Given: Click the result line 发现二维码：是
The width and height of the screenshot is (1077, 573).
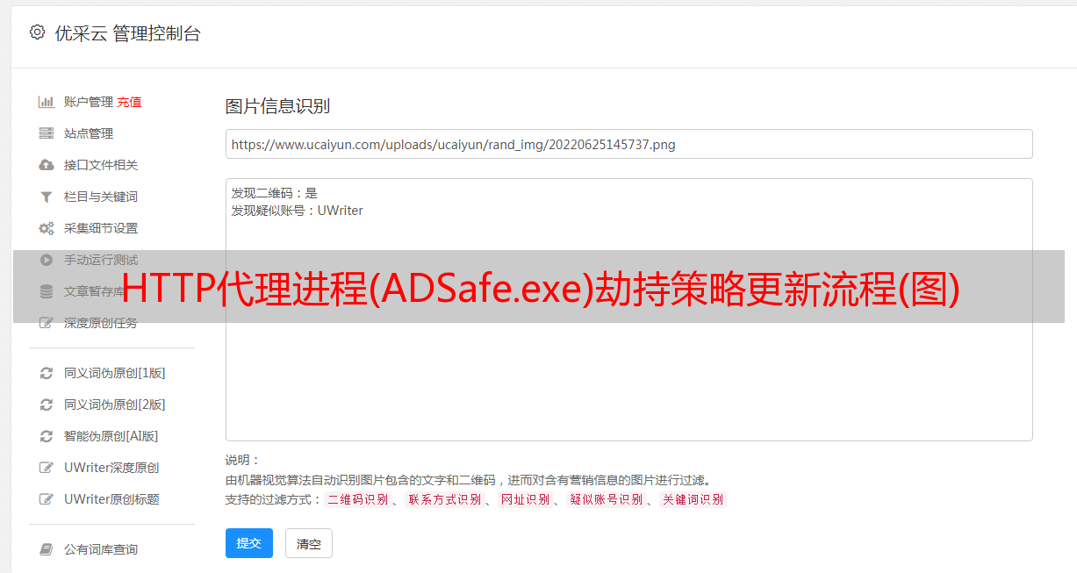Looking at the screenshot, I should (275, 193).
